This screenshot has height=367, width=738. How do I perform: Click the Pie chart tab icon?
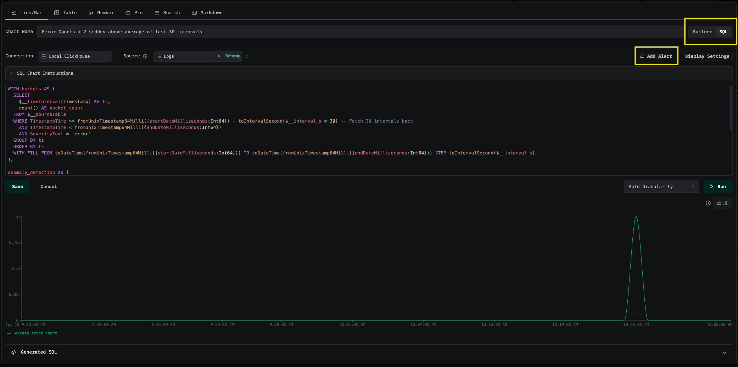point(128,13)
